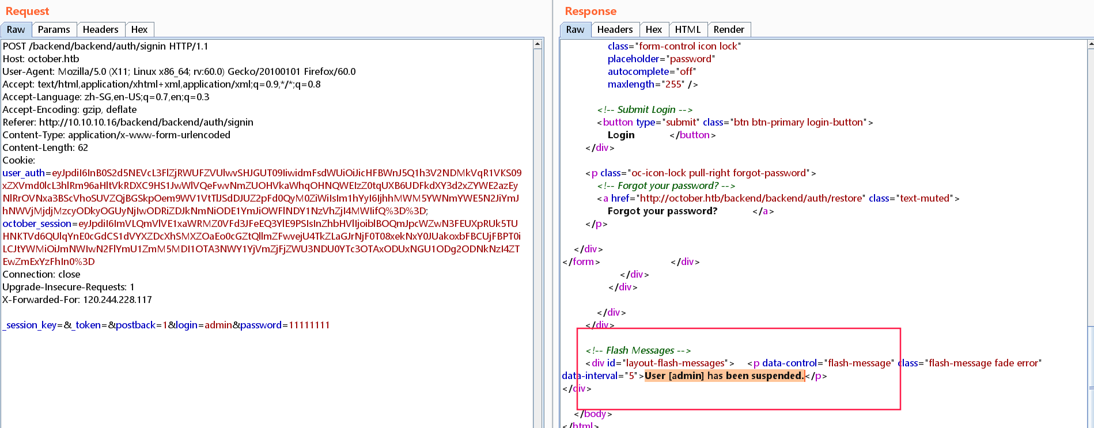Click the maxlength="255" attribute line
This screenshot has height=428, width=1094.
[x=653, y=84]
